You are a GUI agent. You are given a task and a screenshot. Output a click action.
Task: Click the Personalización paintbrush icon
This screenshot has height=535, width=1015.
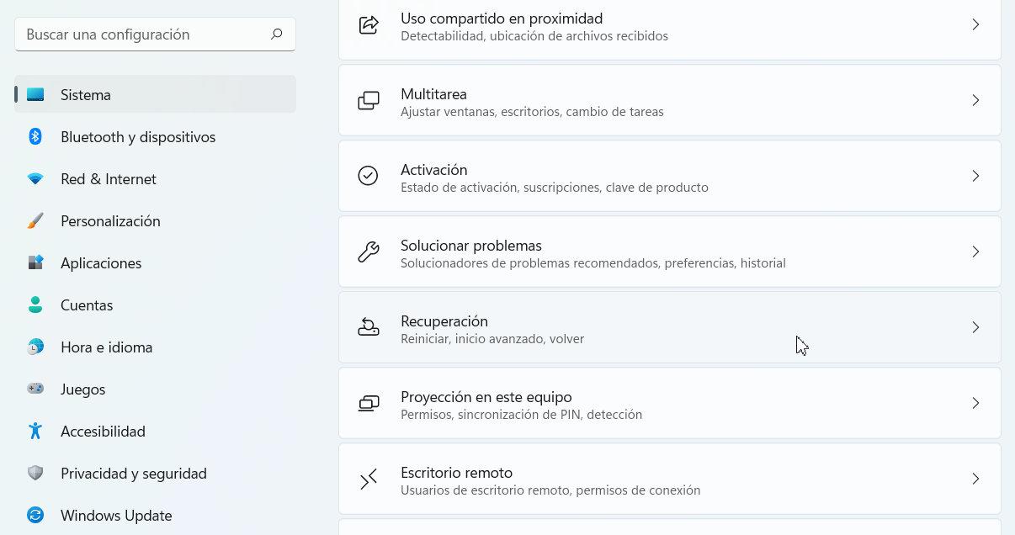point(35,221)
